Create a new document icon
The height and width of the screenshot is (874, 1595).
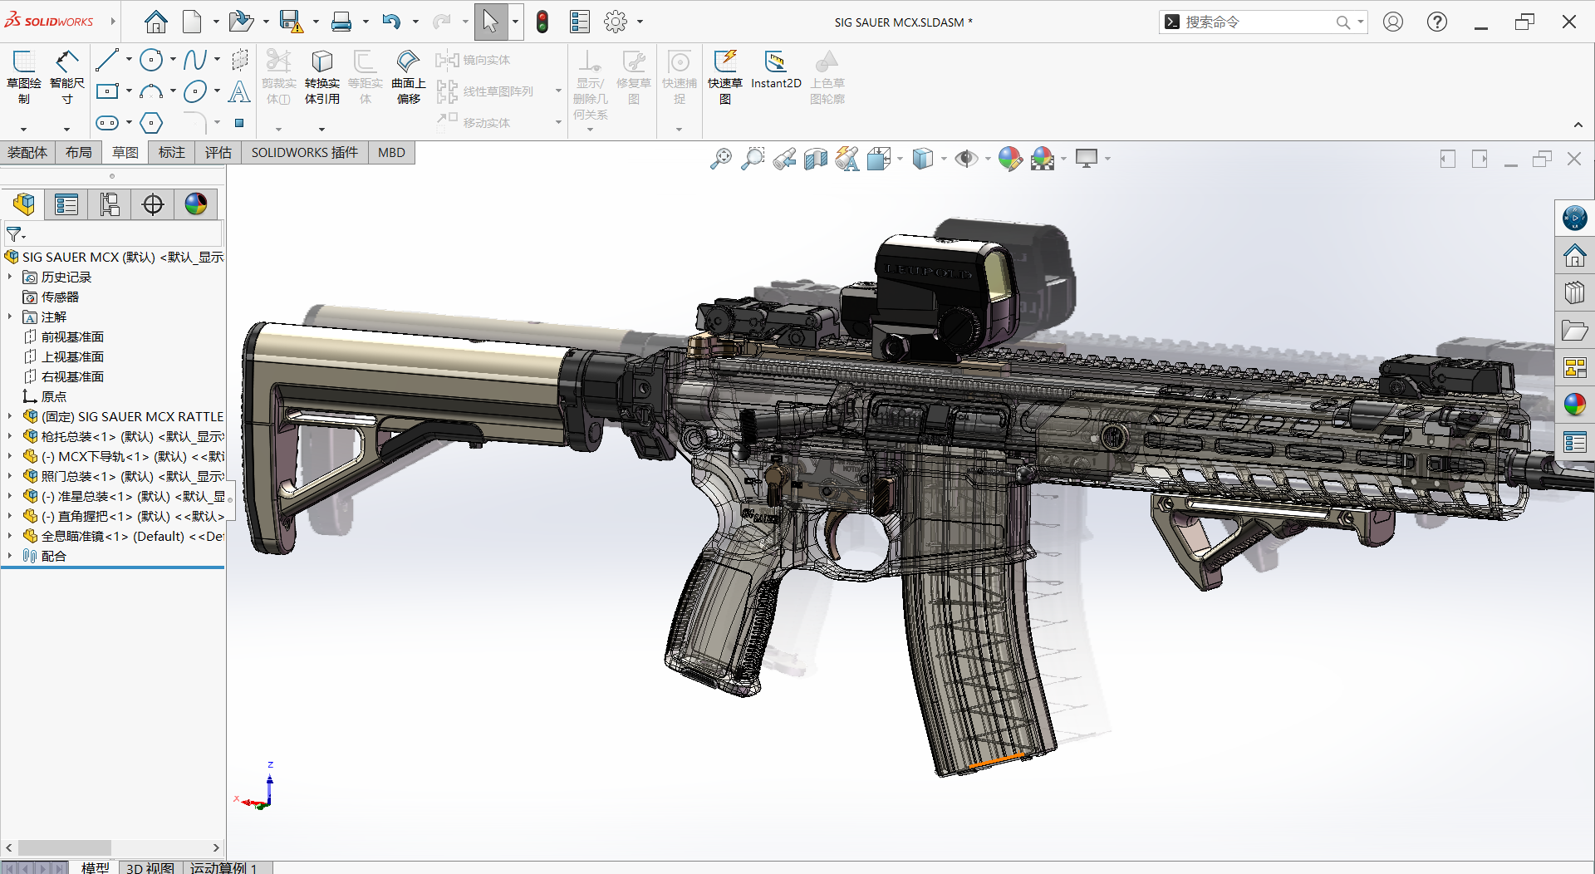click(192, 22)
